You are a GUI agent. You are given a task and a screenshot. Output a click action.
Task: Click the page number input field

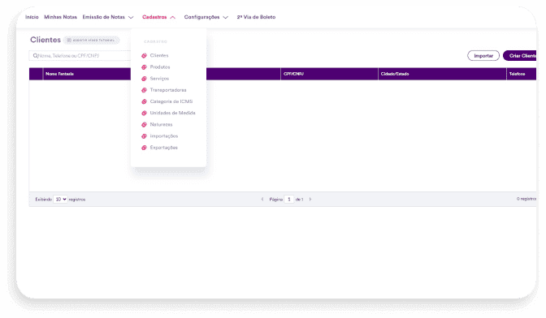(x=289, y=199)
